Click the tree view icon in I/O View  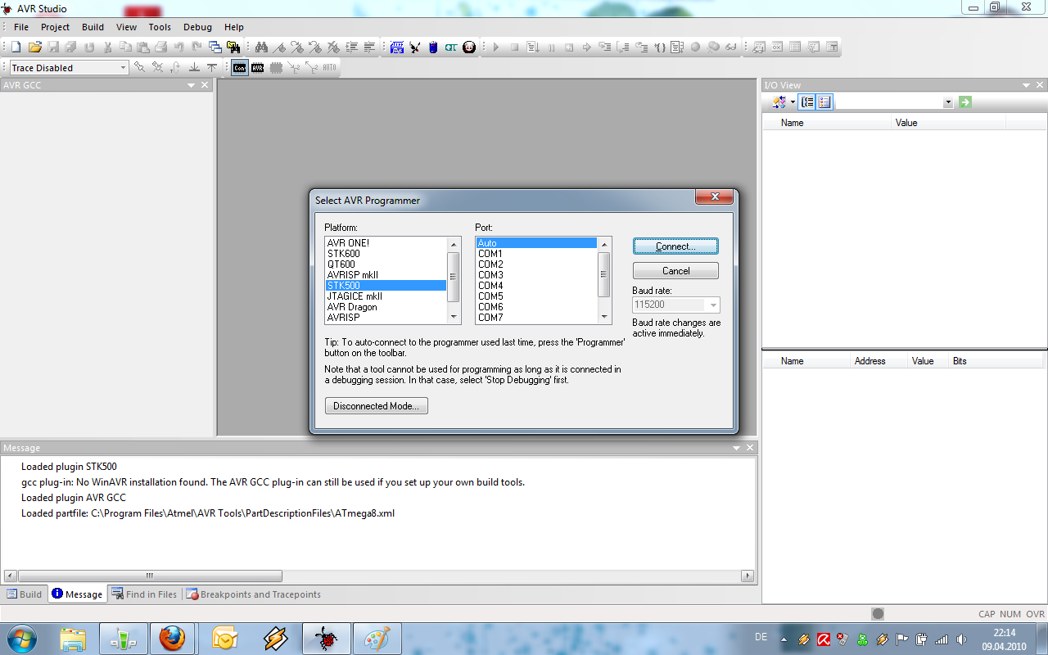click(807, 102)
